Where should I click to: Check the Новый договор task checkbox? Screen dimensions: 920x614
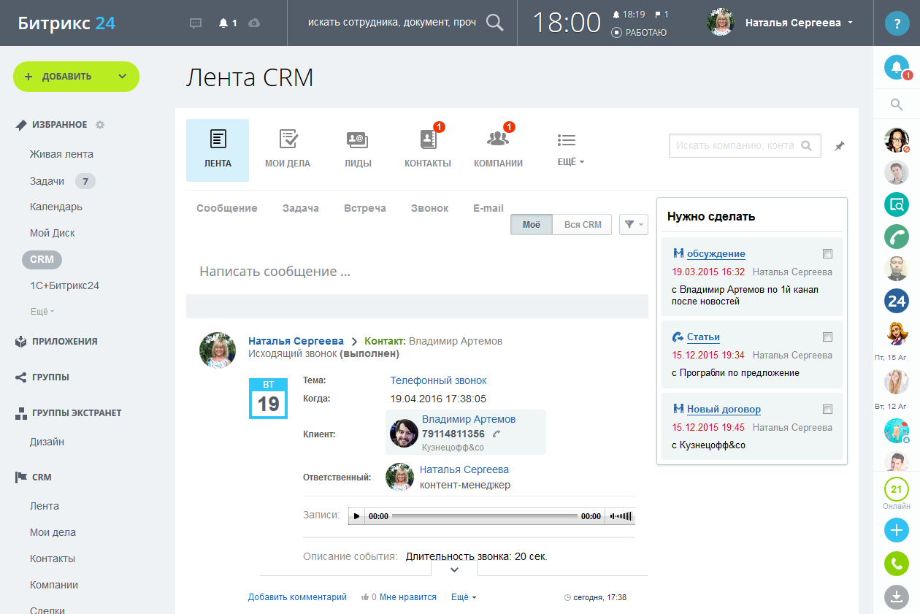click(827, 410)
